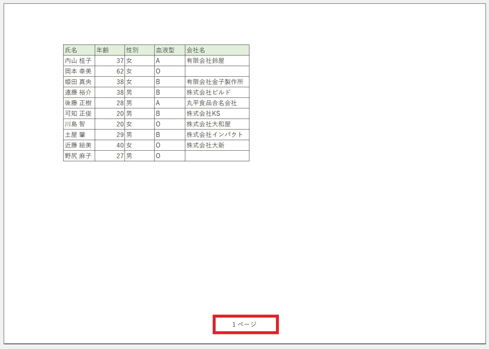Image resolution: width=489 pixels, height=349 pixels.
Task: Select the company cell 有限会社金子製作所
Action: [x=216, y=82]
